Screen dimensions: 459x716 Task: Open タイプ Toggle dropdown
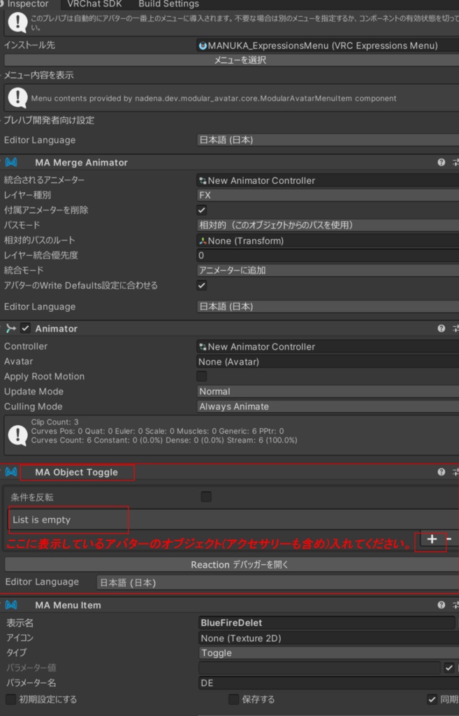[328, 653]
